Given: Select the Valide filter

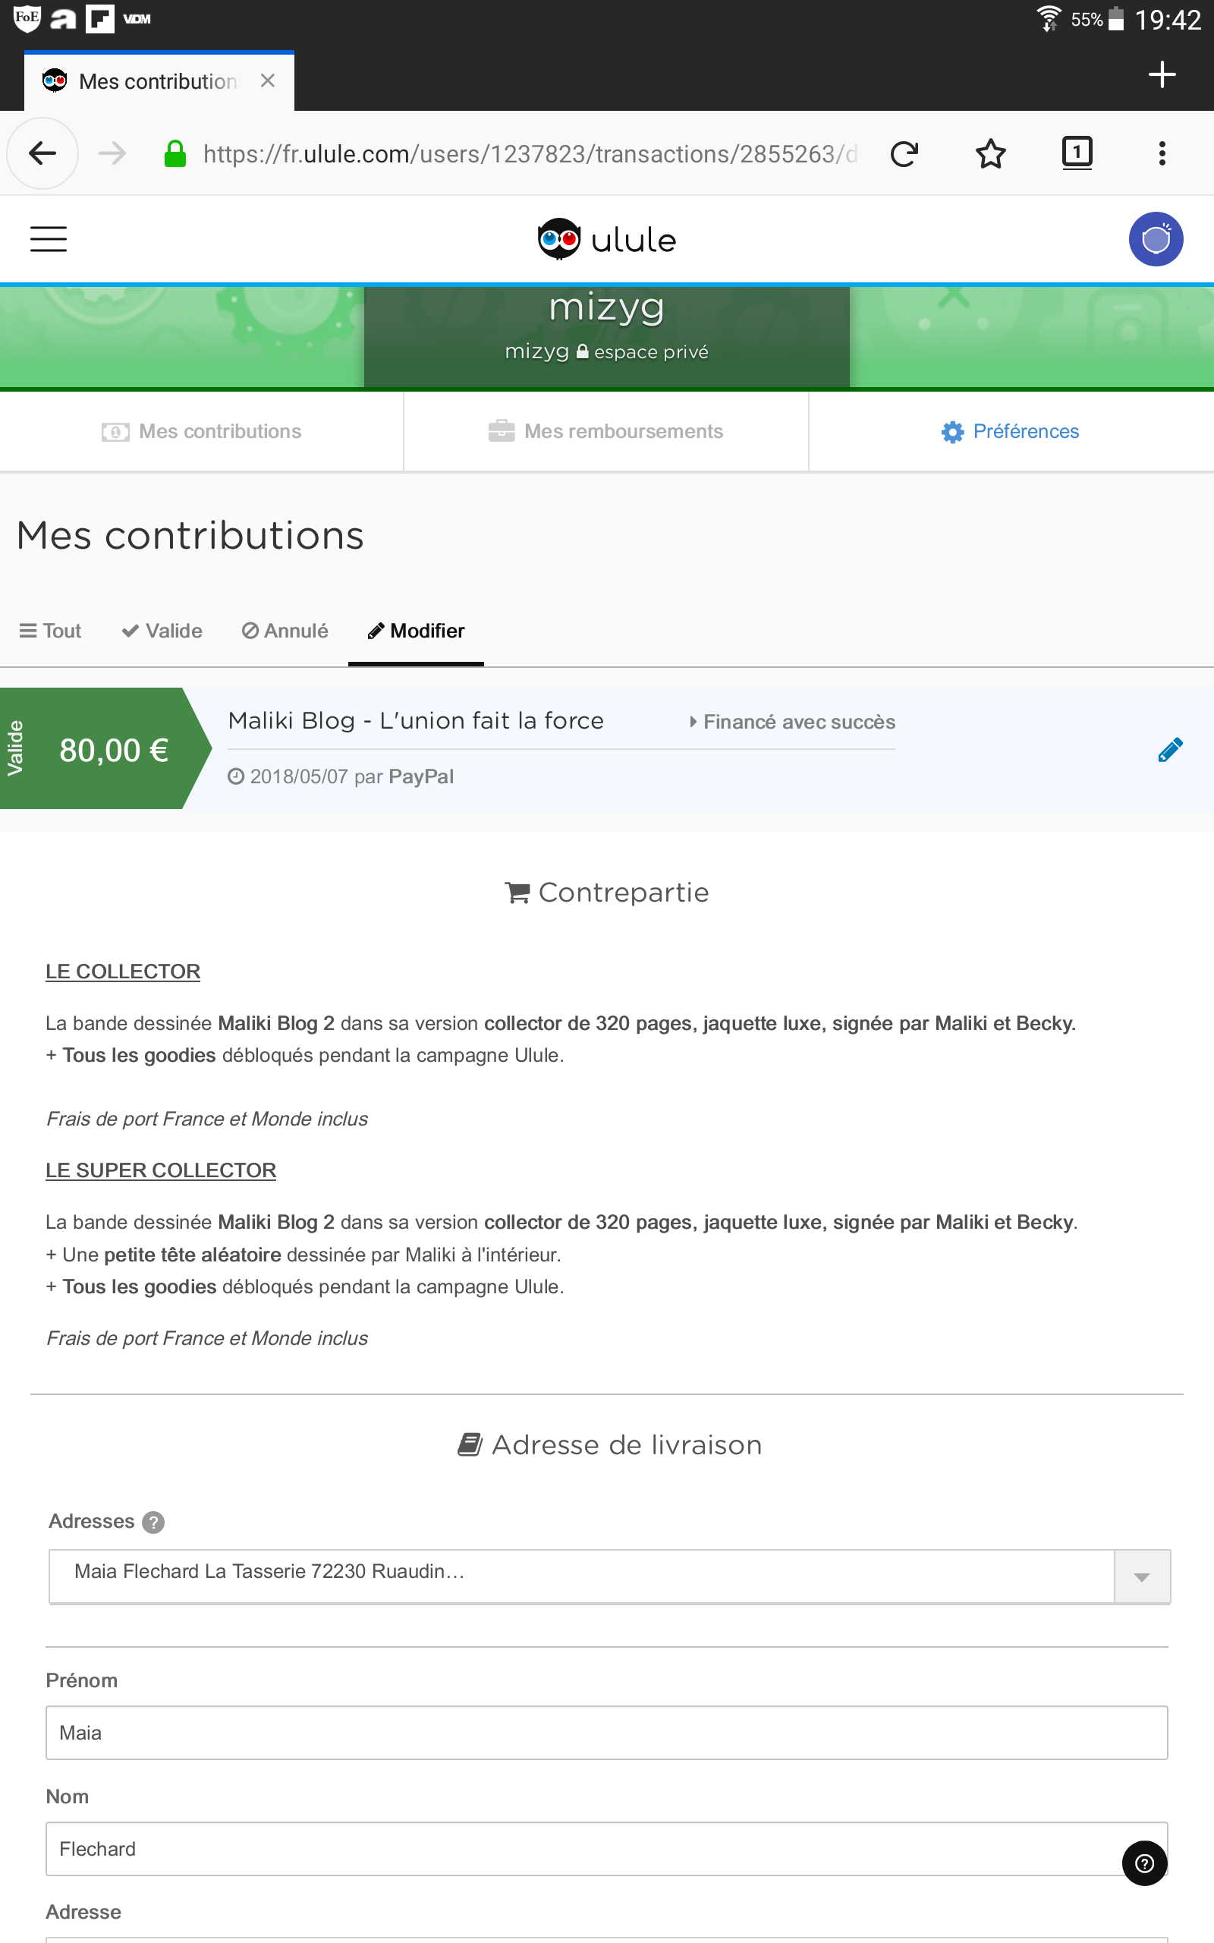Looking at the screenshot, I should [x=162, y=631].
